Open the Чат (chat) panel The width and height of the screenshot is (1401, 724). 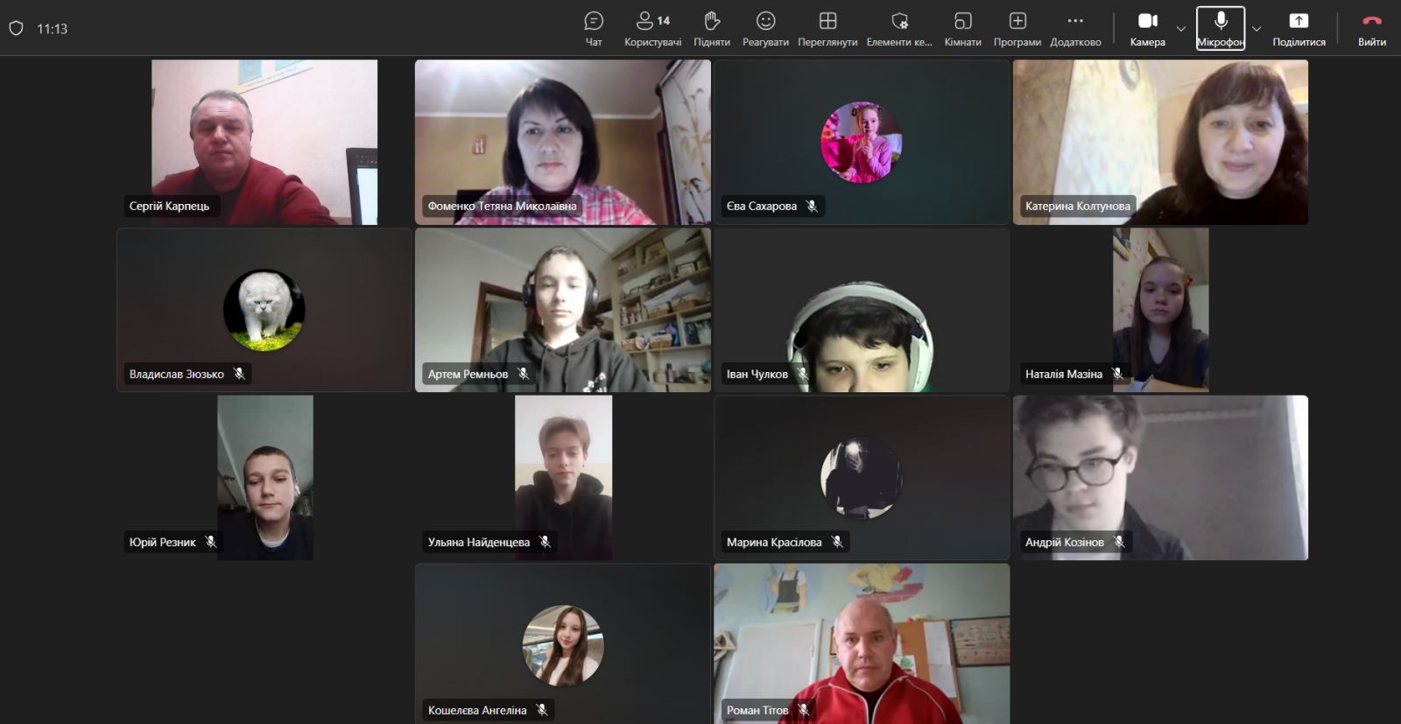point(594,28)
